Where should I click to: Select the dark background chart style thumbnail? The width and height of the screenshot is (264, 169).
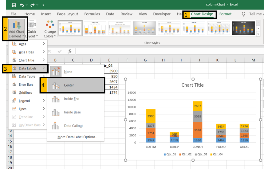pos(243,29)
